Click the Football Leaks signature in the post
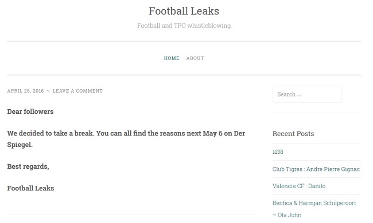The height and width of the screenshot is (223, 373). tap(30, 188)
